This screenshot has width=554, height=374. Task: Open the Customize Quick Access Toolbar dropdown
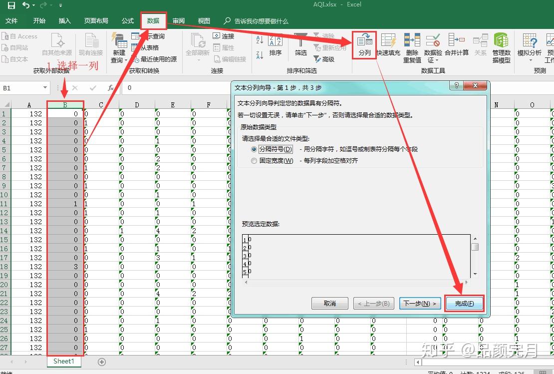61,5
